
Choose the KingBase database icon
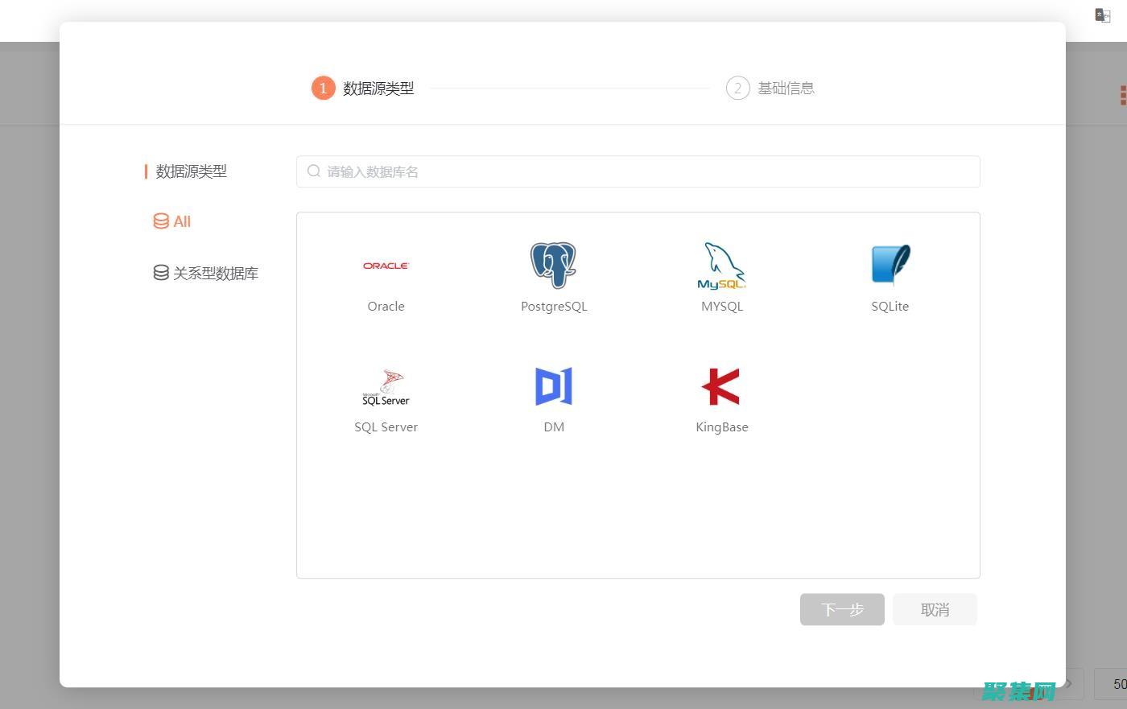pyautogui.click(x=721, y=386)
